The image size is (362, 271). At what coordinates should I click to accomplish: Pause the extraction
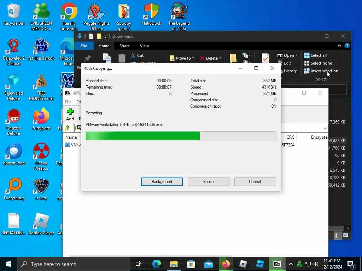tap(208, 182)
